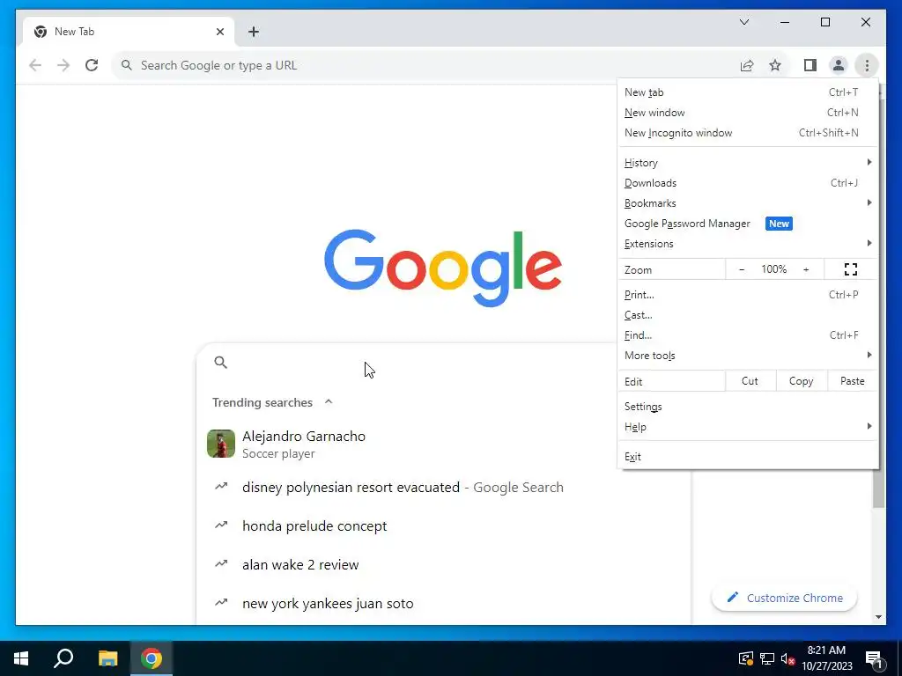Click the page vertical scrollbar thumb
Viewport: 902px width, 676px height.
pos(878,488)
